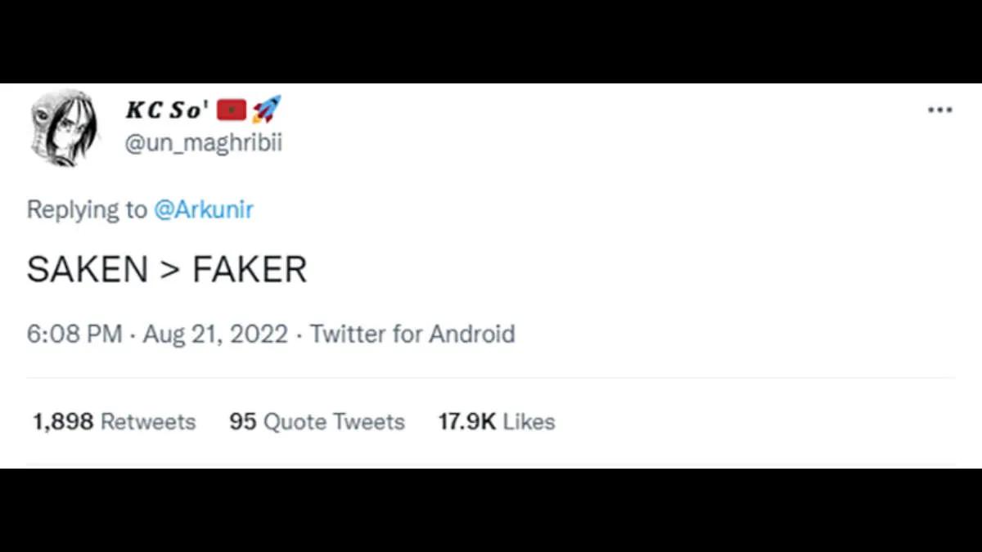Click the black bar below the tweet
Screen dimensions: 982x552
491,511
